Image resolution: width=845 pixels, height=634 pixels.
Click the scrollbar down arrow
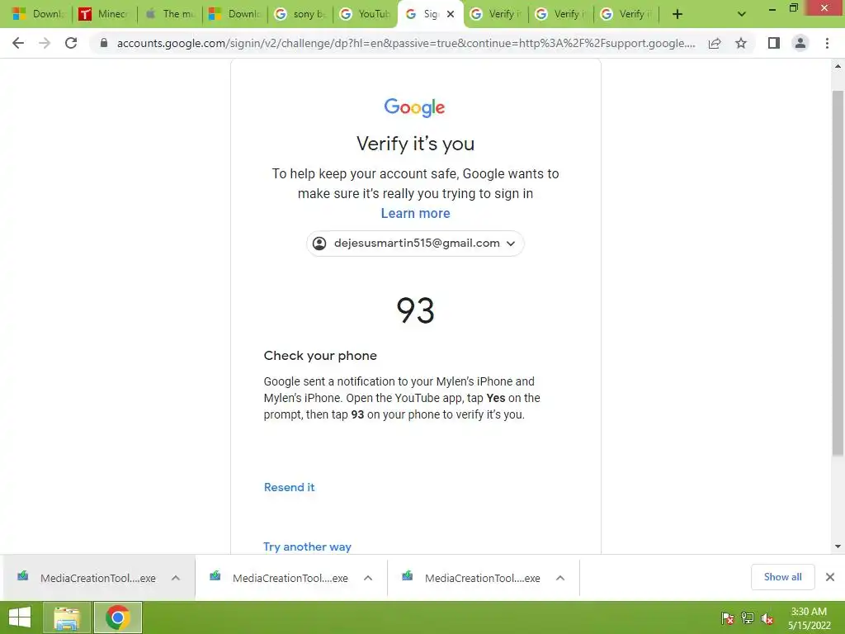(x=838, y=546)
